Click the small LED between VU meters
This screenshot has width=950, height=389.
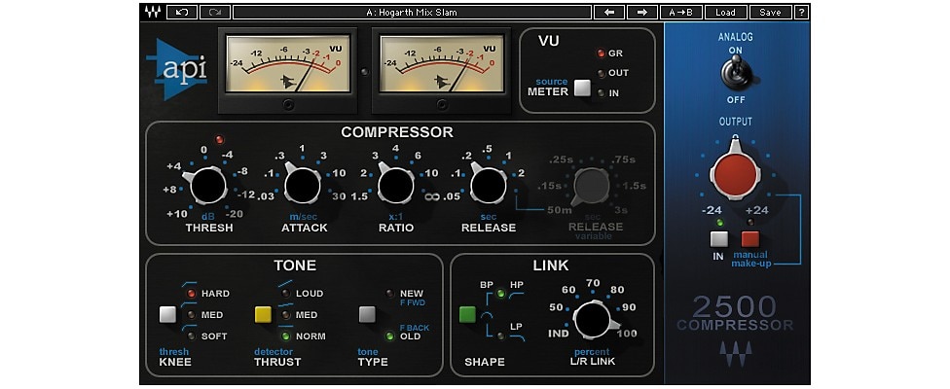tap(364, 72)
